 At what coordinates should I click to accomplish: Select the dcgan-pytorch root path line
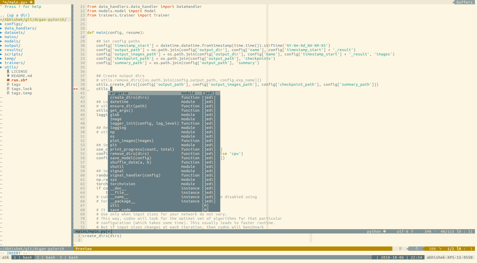click(x=33, y=20)
